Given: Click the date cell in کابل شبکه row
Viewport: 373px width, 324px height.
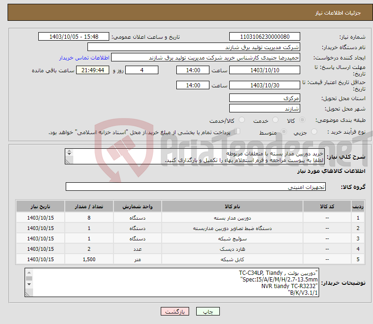Looking at the screenshot, I should tap(41, 259).
